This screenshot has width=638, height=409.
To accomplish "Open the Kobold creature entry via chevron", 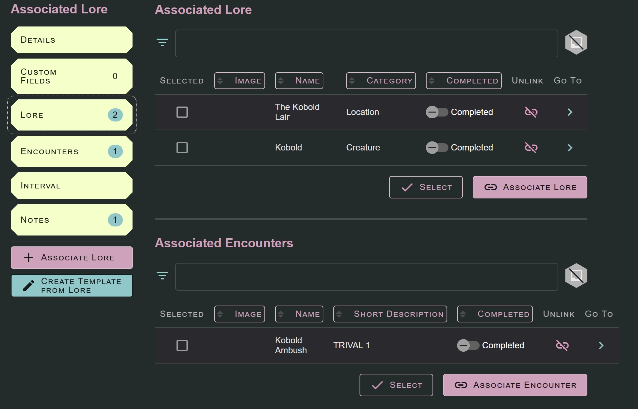I will click(570, 148).
